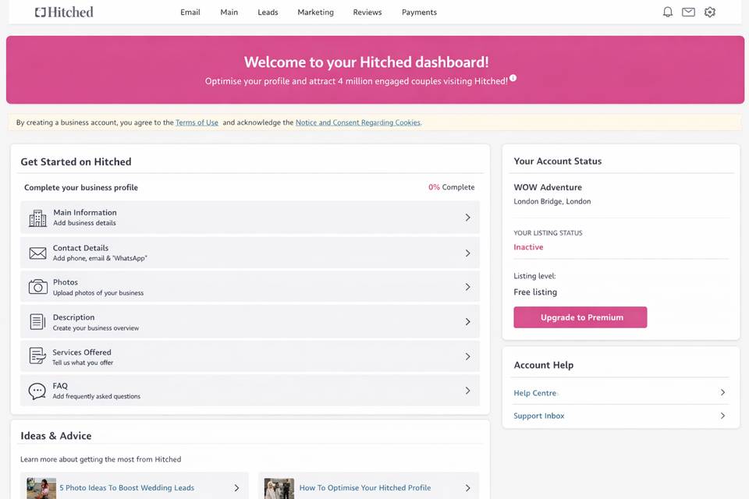Click 'Upload photos of your business' subtitle
749x499 pixels.
[x=98, y=292]
